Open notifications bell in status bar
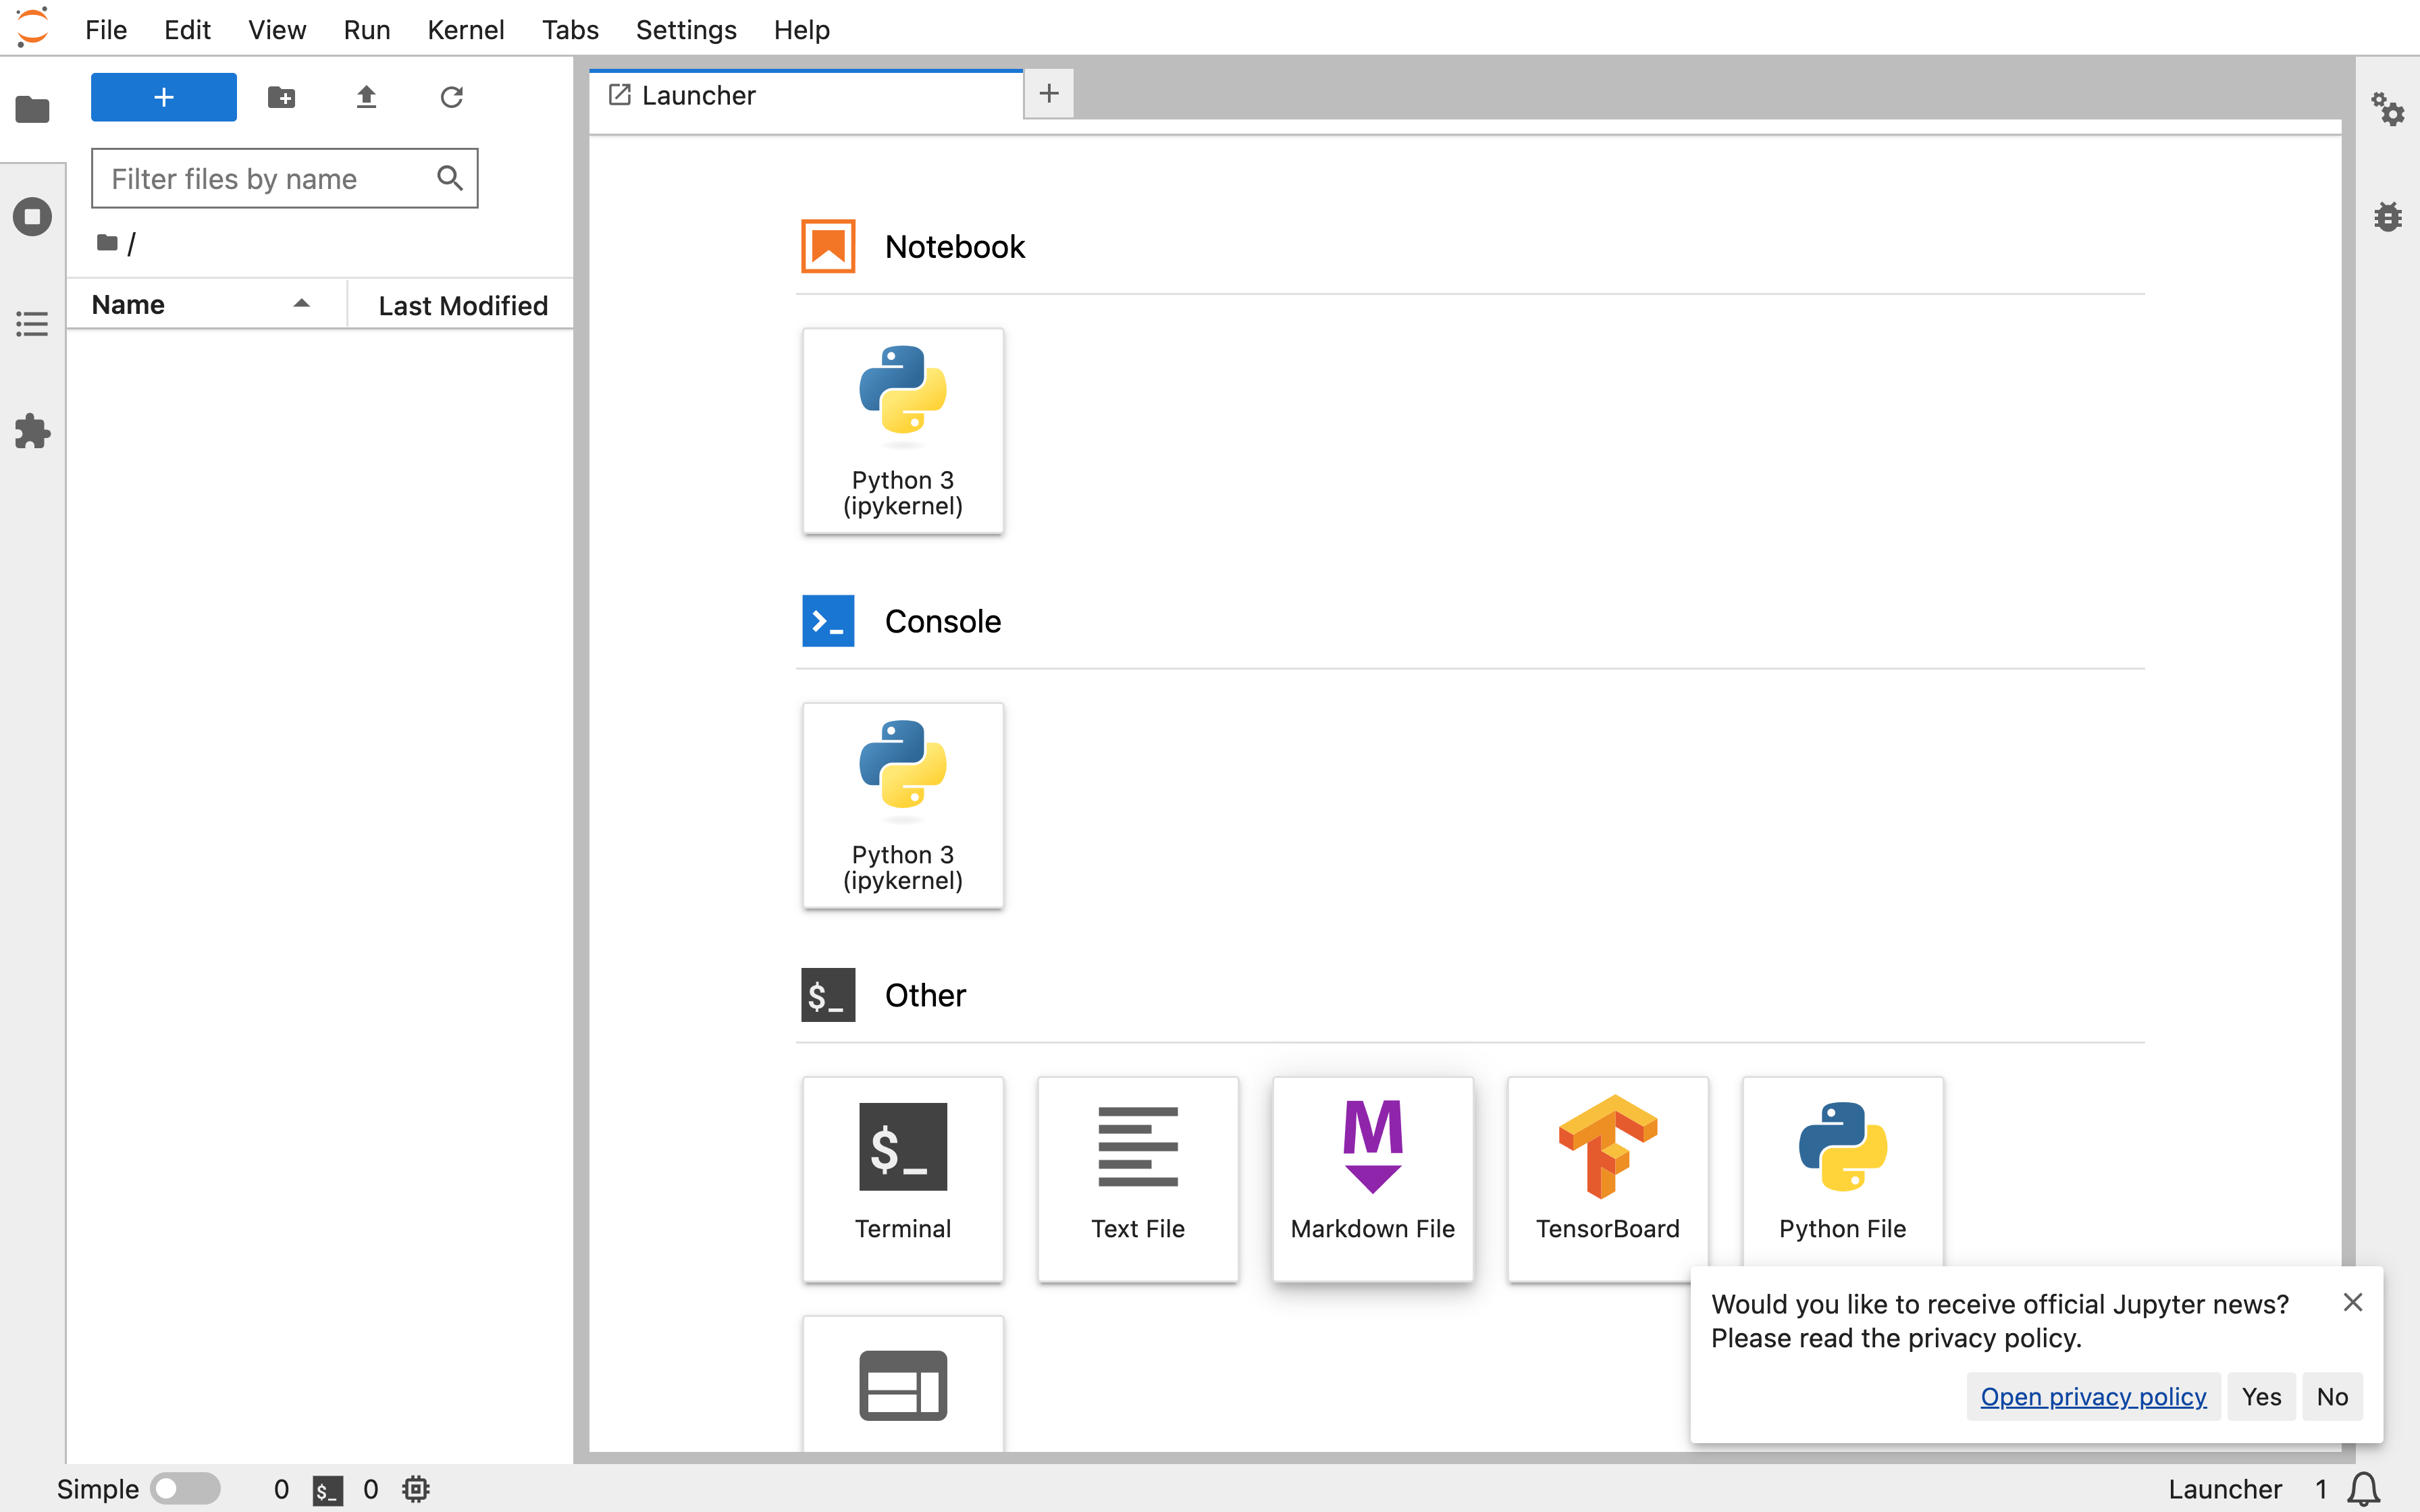This screenshot has width=2420, height=1512. pos(2364,1489)
